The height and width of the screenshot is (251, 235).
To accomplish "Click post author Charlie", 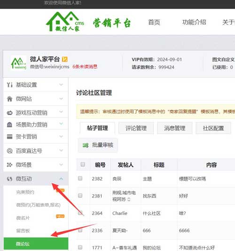I will coord(120,213).
